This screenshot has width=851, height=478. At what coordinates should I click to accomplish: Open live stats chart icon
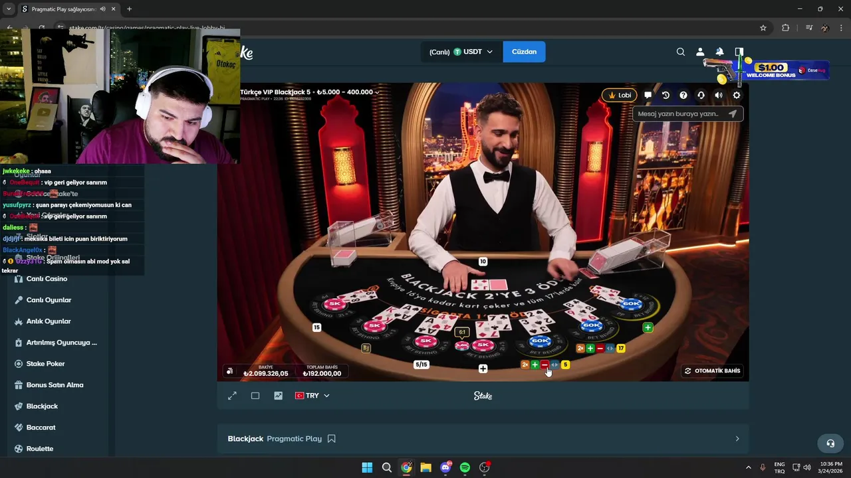pyautogui.click(x=278, y=396)
